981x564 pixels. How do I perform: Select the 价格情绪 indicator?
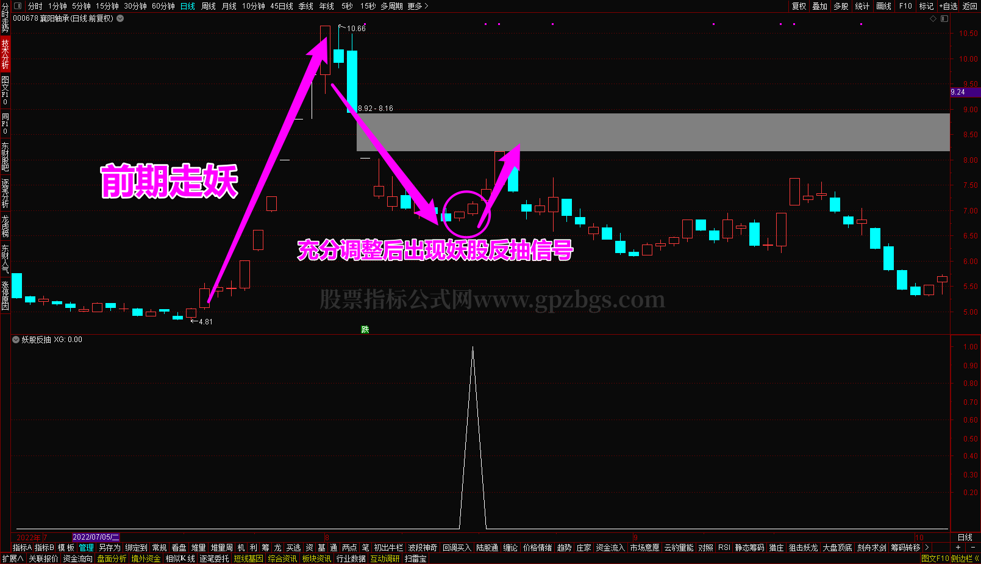point(537,548)
